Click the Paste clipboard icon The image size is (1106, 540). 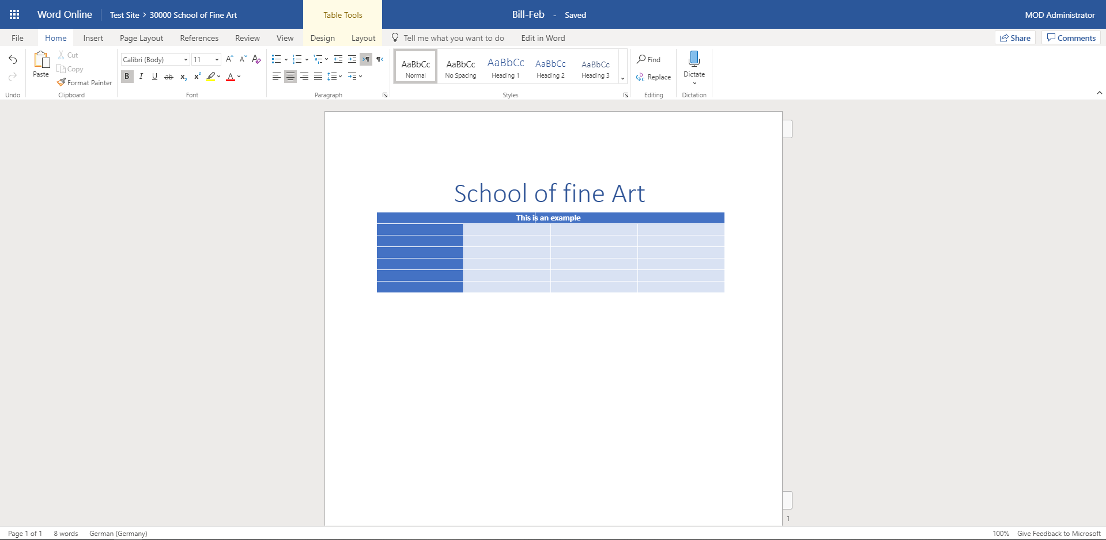click(41, 60)
